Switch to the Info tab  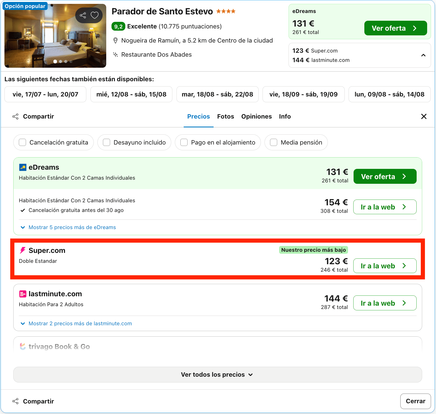click(x=285, y=116)
